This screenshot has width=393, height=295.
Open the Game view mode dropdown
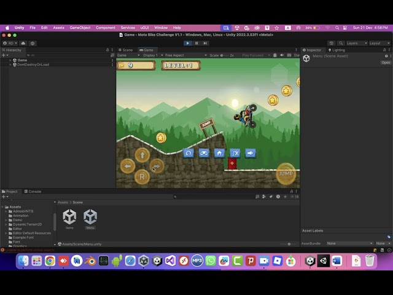[x=128, y=55]
